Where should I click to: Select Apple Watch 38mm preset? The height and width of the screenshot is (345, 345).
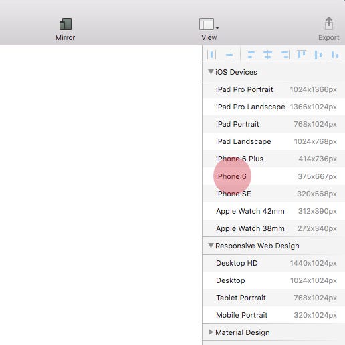click(273, 228)
